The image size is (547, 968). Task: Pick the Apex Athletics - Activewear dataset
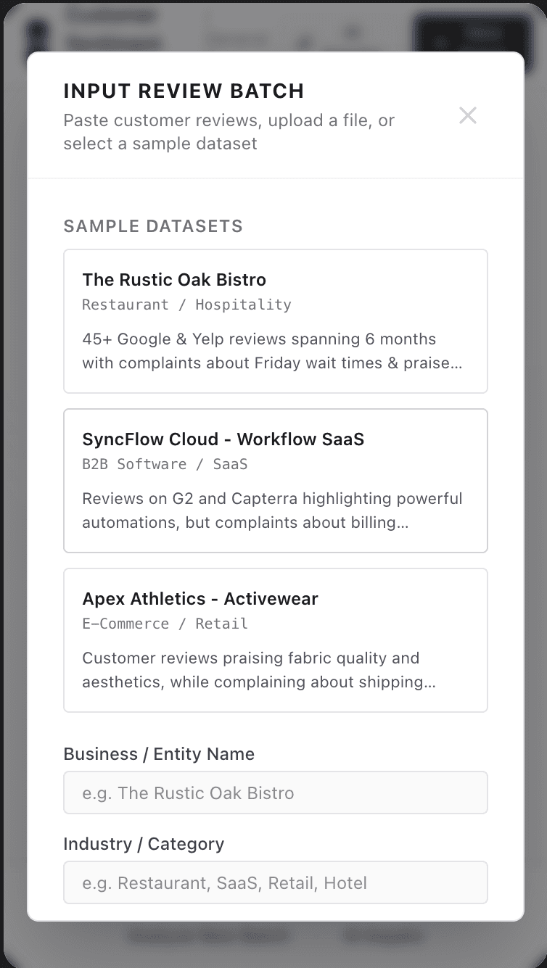coord(276,640)
